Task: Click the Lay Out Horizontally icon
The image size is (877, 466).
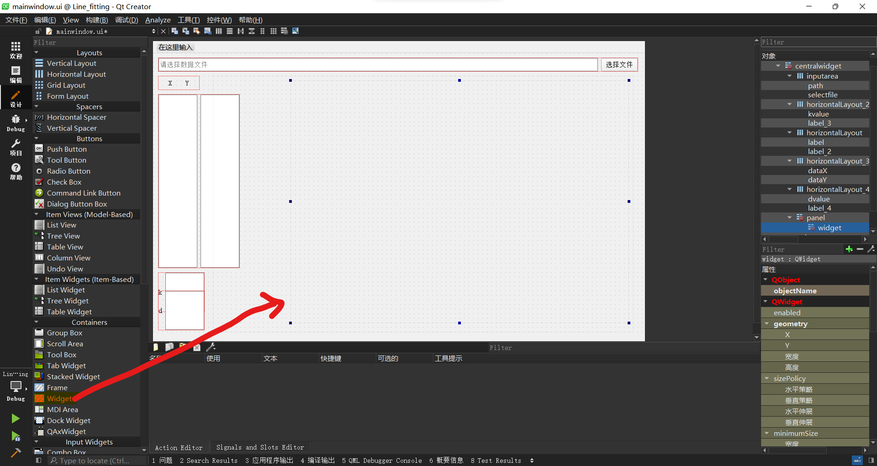Action: point(218,31)
